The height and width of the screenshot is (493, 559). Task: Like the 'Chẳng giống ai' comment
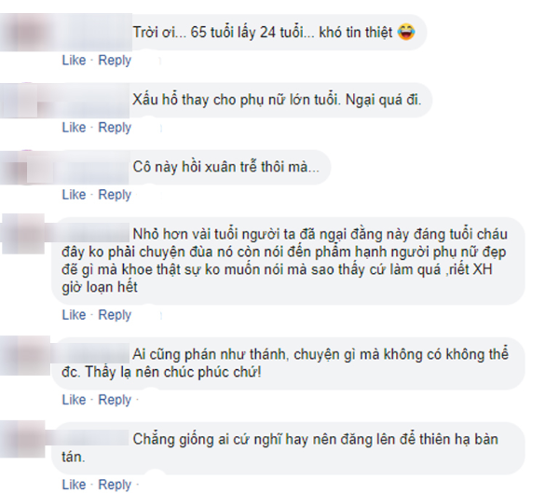[x=74, y=485]
